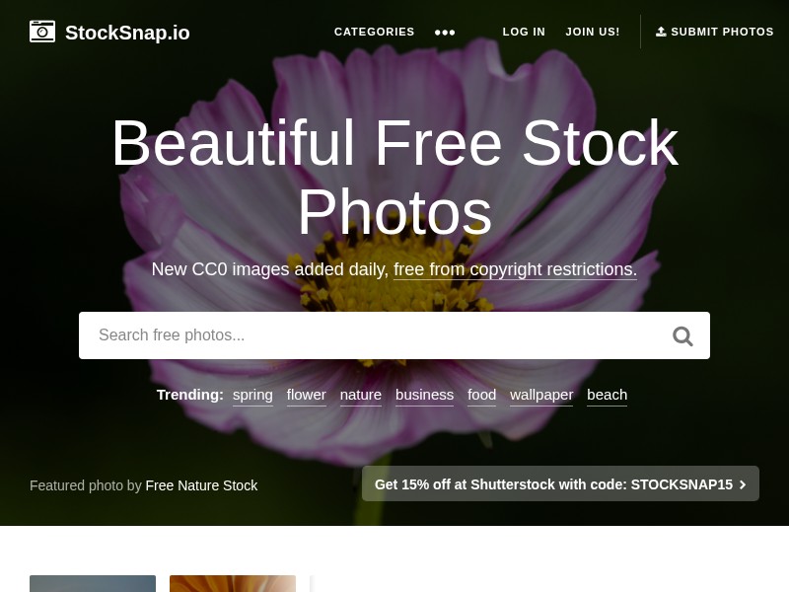Viewport: 789px width, 592px height.
Task: Click the upload icon beside Submit Photos
Action: pos(661,32)
